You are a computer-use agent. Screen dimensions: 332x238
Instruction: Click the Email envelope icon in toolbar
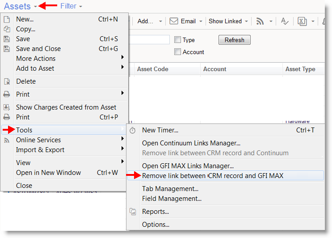pos(174,21)
